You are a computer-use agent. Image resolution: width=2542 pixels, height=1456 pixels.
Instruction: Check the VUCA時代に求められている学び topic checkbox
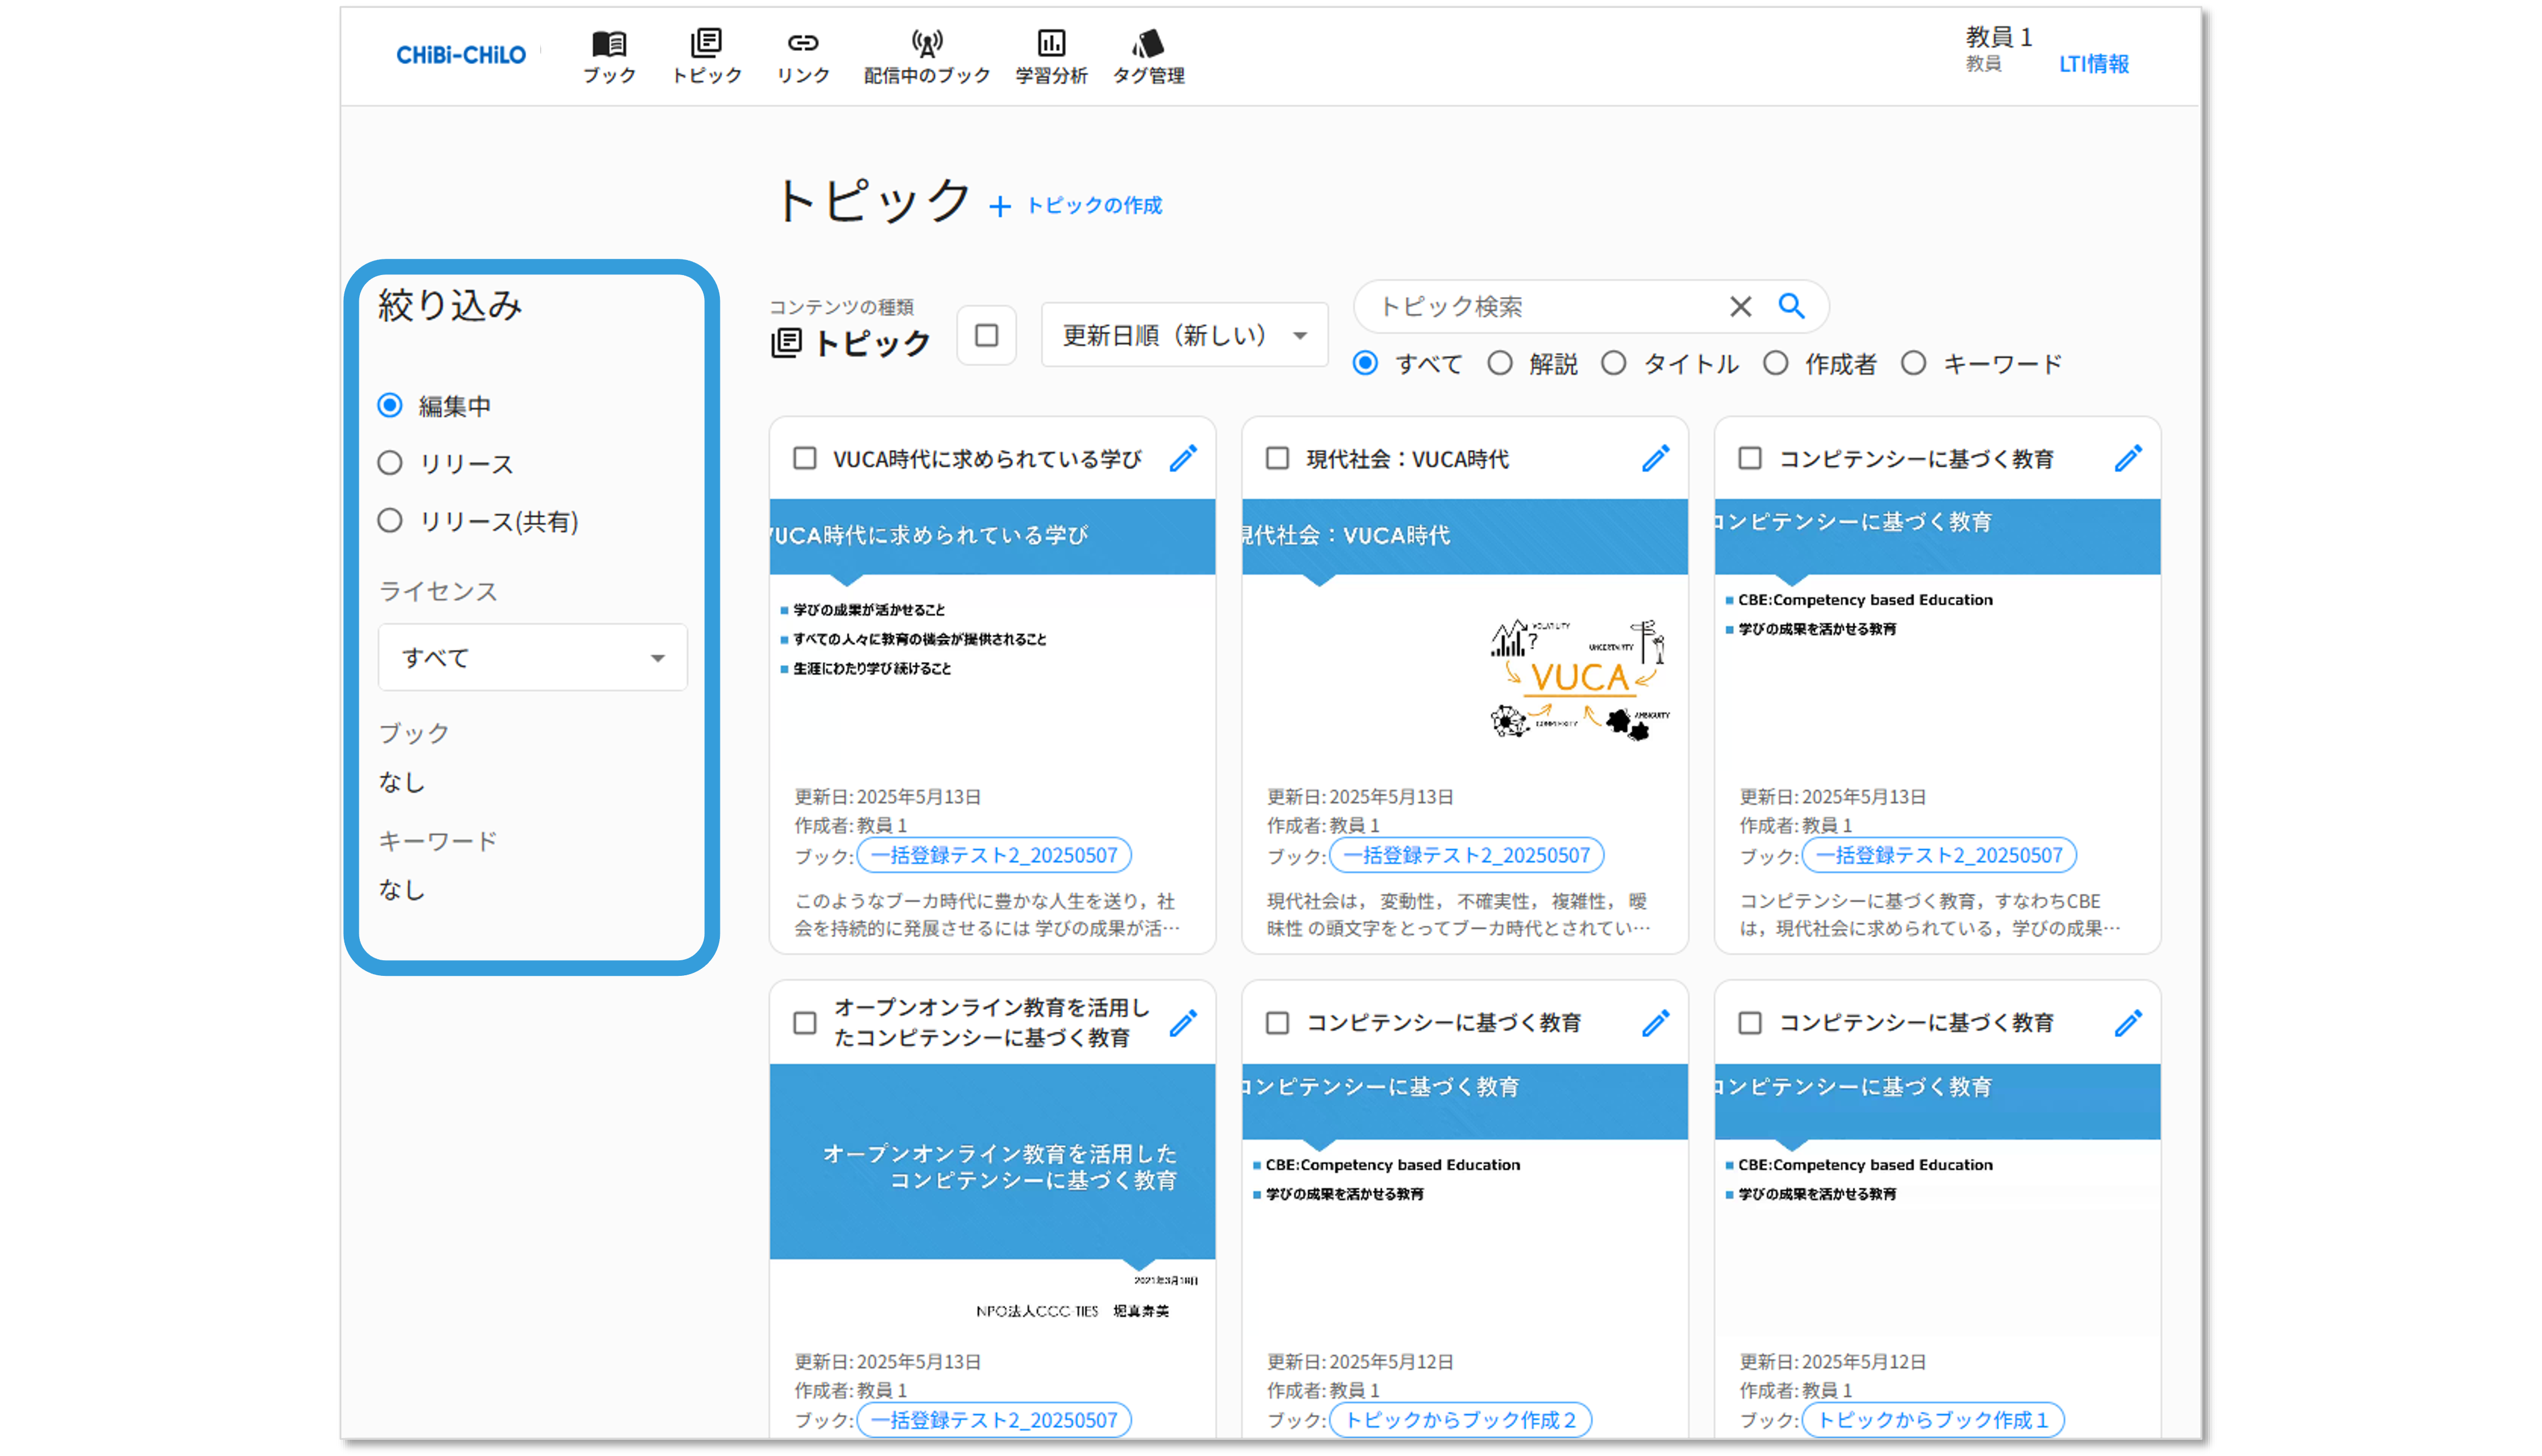click(x=805, y=459)
